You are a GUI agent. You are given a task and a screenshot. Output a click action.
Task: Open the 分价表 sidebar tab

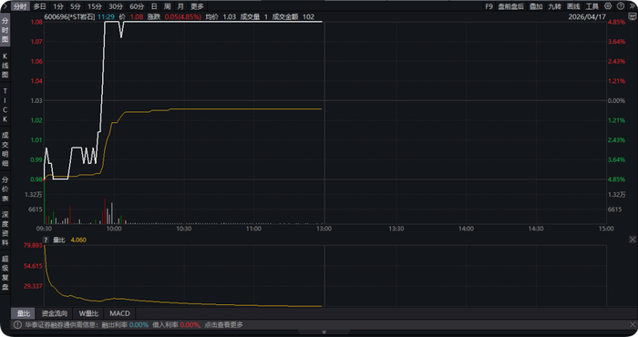pos(5,189)
